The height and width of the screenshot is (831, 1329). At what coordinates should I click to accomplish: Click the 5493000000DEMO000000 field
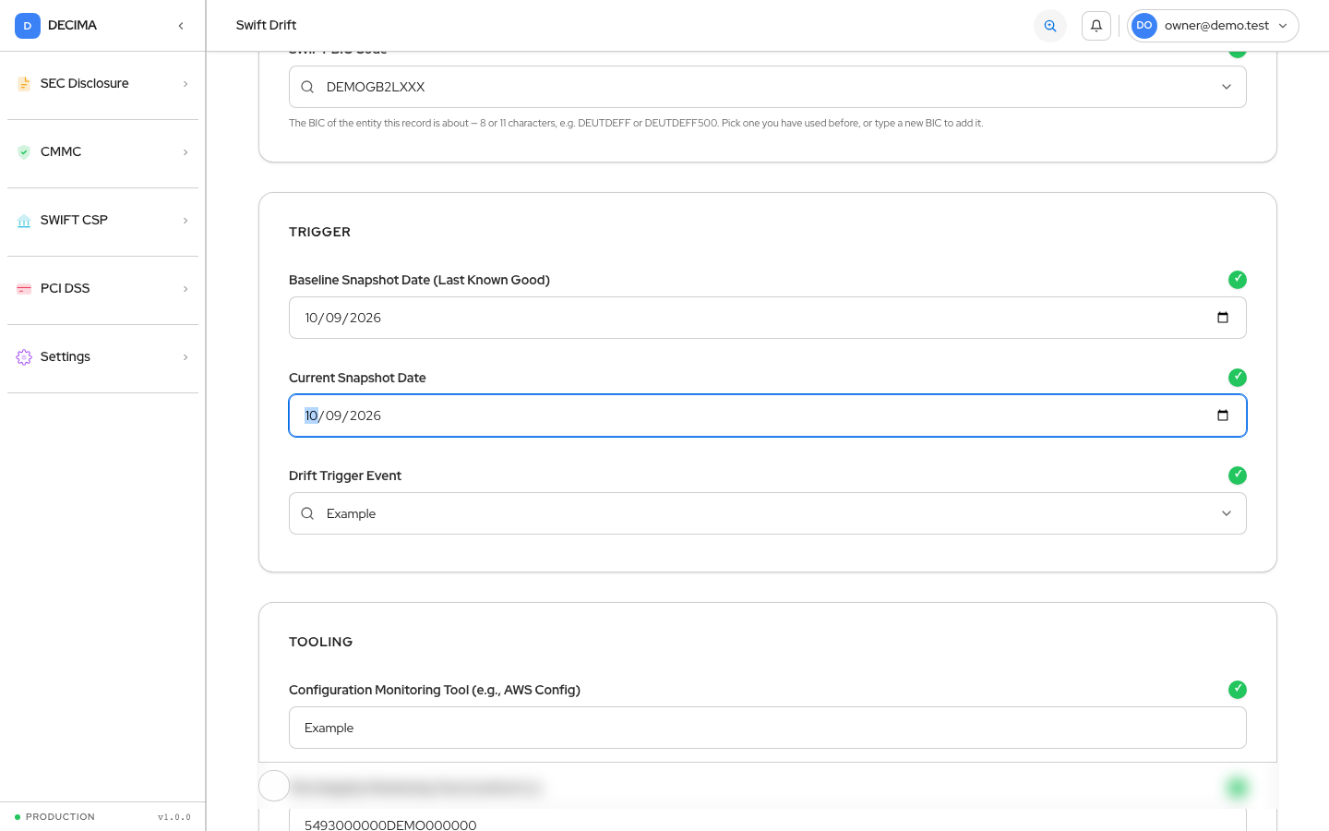(768, 821)
